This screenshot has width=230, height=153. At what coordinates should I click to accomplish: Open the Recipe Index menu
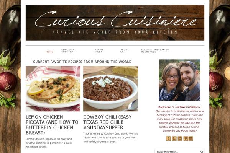coord(99,51)
